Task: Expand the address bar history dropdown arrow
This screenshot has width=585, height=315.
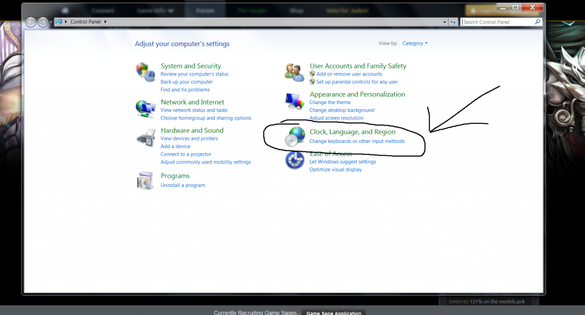Action: (444, 22)
